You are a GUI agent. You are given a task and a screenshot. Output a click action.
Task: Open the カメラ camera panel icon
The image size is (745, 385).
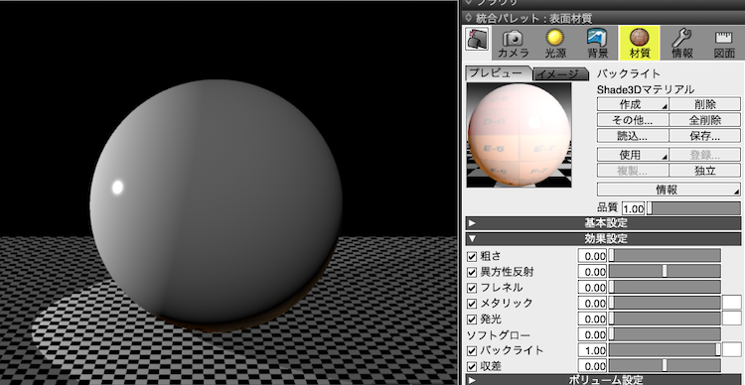pyautogui.click(x=514, y=44)
